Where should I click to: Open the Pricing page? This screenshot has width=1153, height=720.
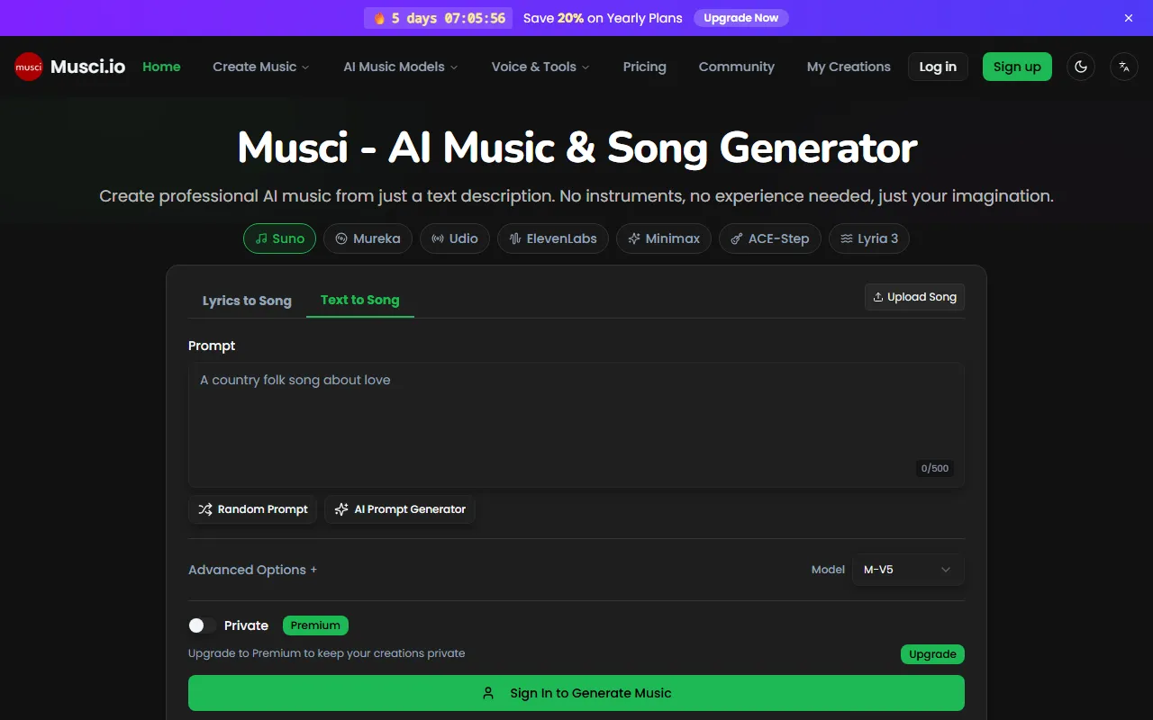(644, 67)
